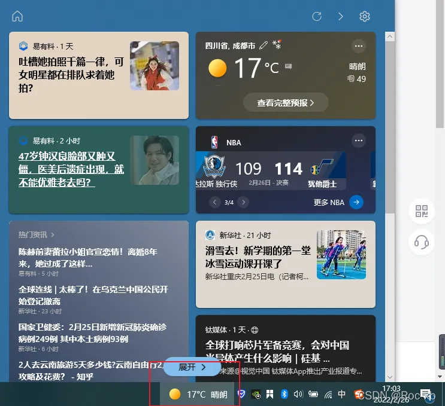Open the chip arms race article
The image size is (445, 406).
(x=277, y=352)
